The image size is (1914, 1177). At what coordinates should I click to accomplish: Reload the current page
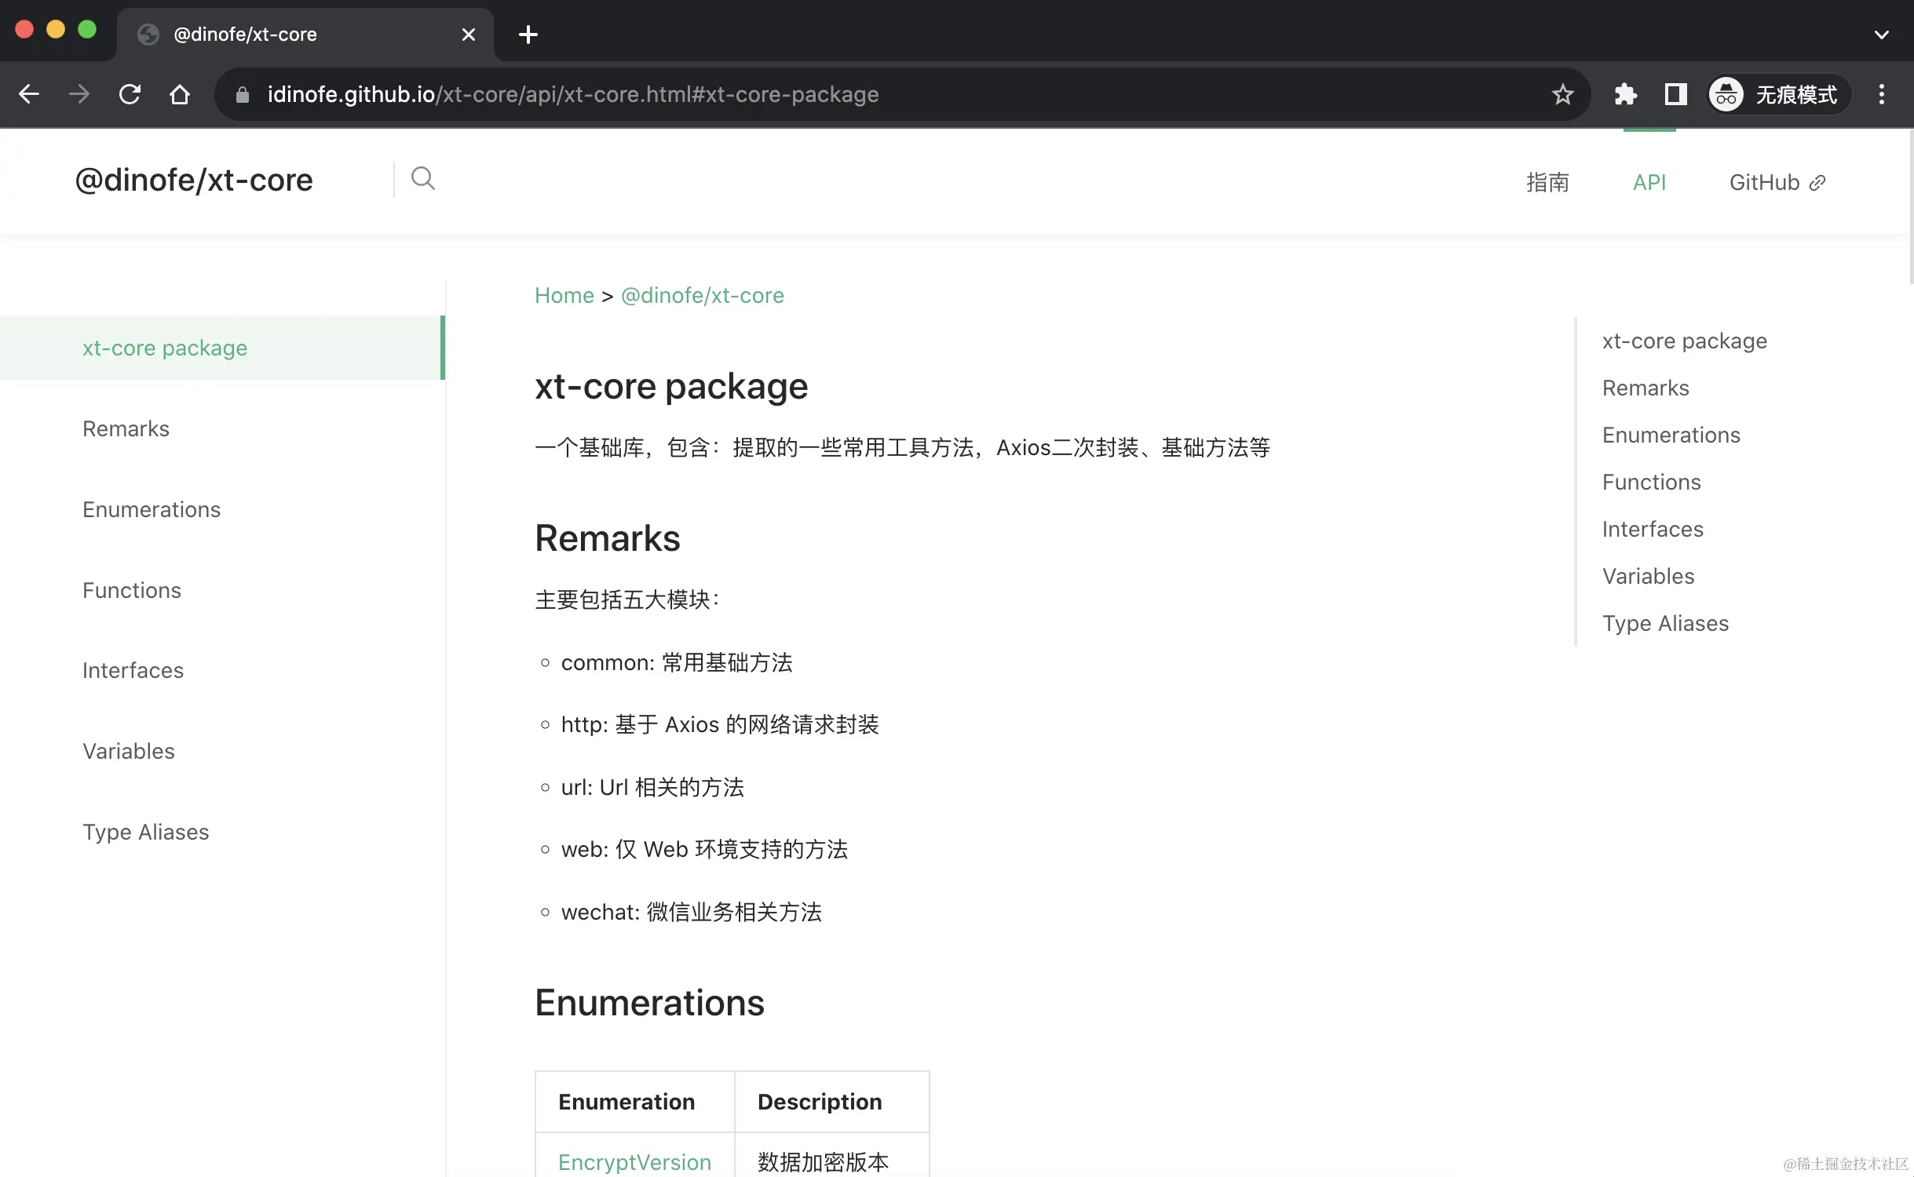tap(130, 95)
